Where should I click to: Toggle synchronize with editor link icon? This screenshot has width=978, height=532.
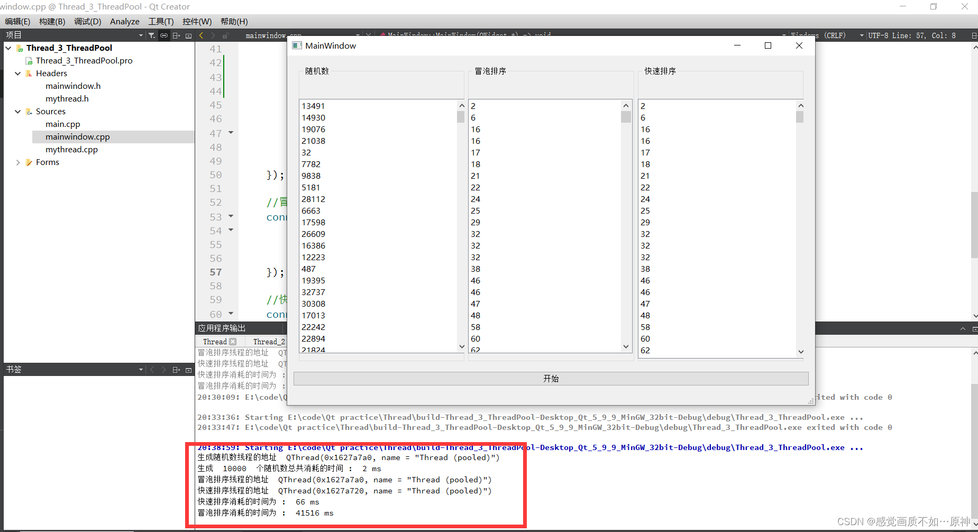164,35
